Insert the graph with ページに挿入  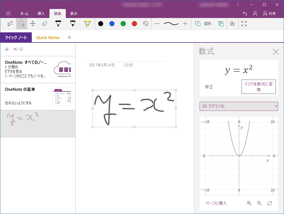click(x=216, y=203)
